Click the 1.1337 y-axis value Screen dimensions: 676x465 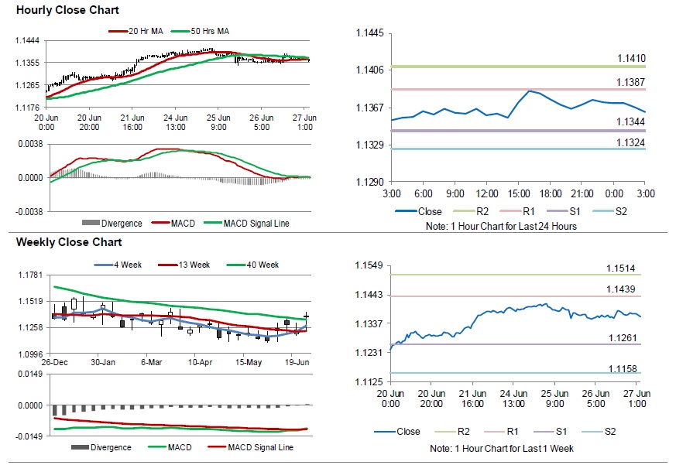[x=369, y=323]
